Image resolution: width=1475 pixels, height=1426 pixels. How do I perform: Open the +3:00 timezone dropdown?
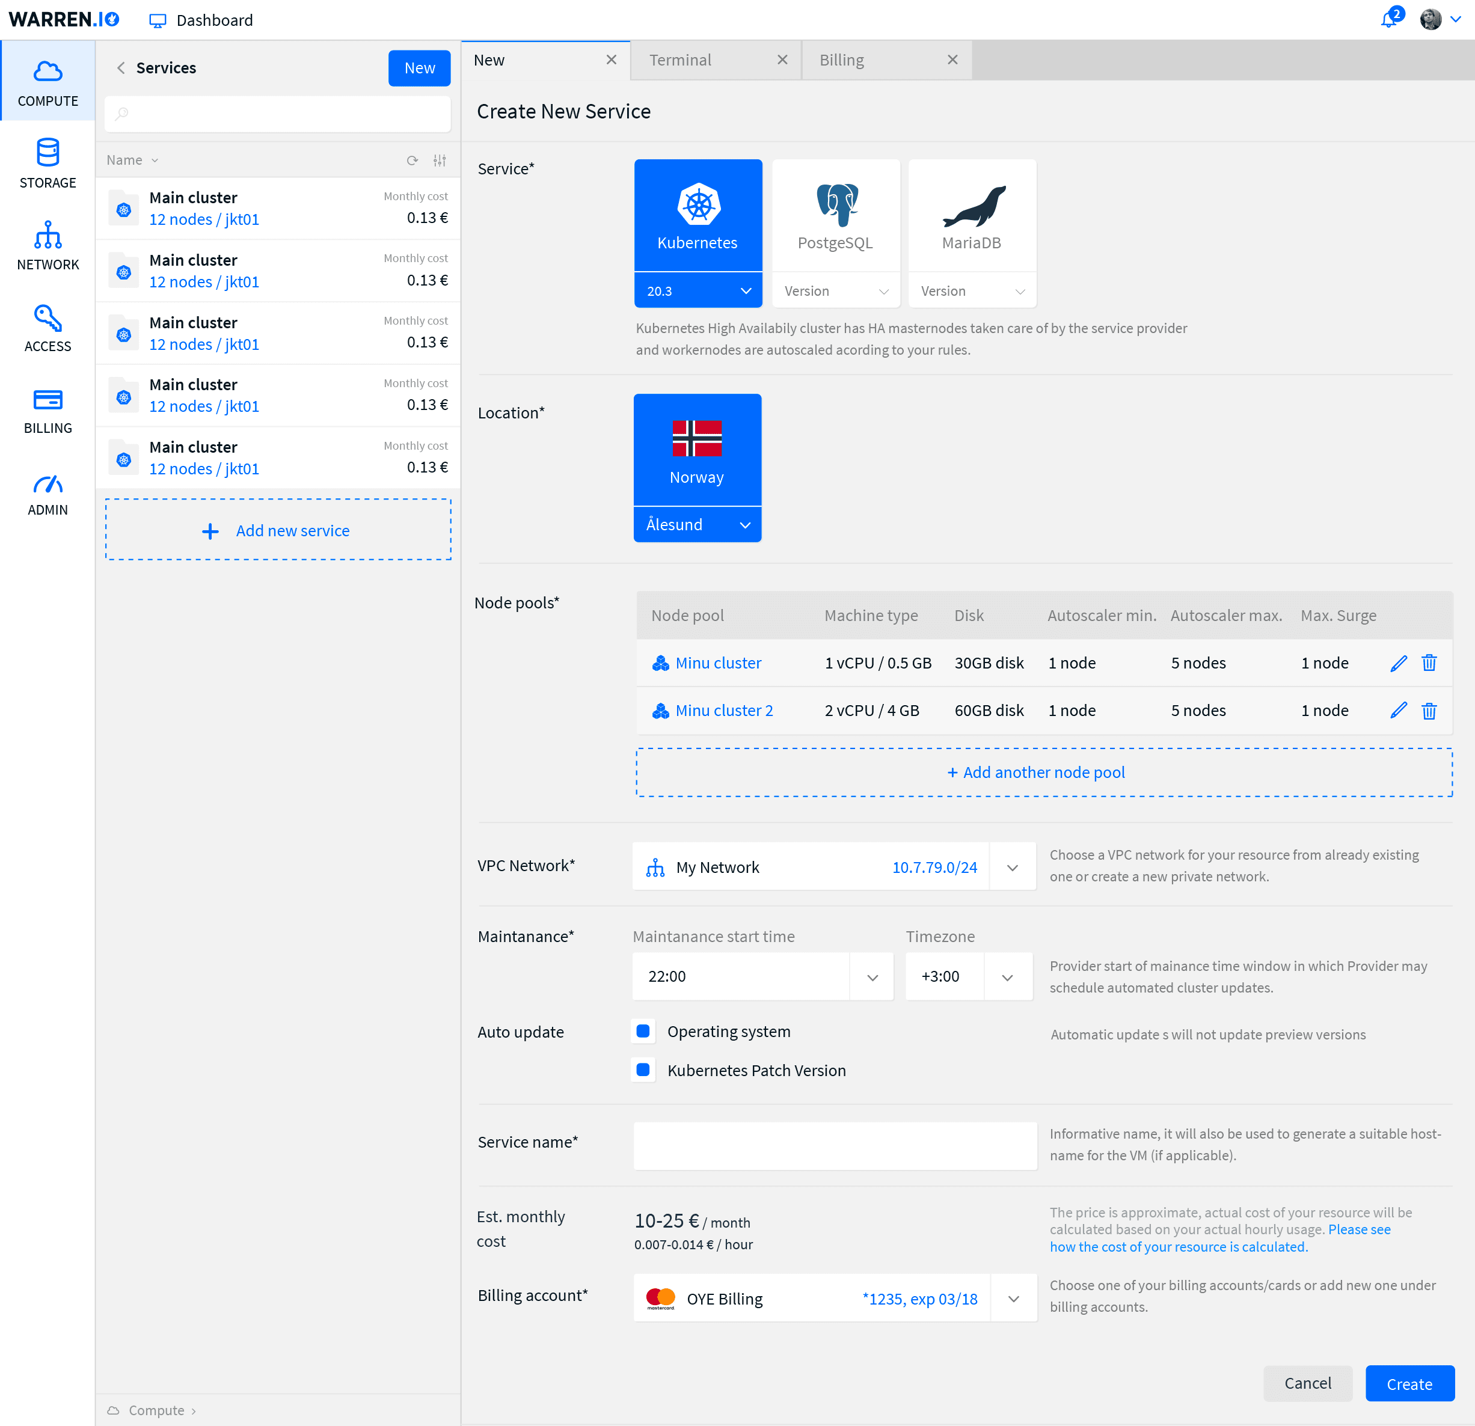(x=1007, y=977)
